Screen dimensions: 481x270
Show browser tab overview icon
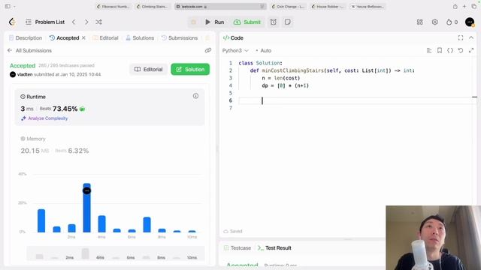(x=474, y=7)
